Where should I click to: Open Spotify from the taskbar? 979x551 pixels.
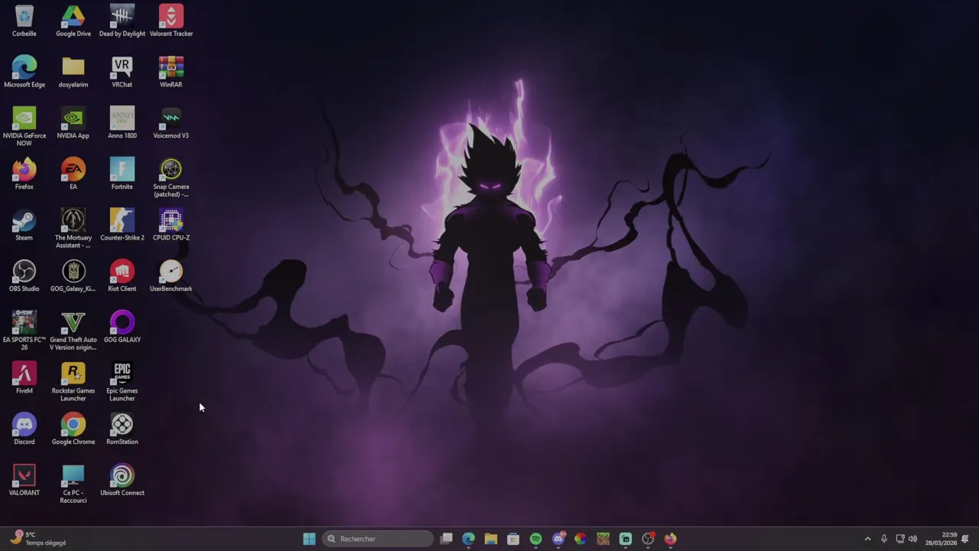point(535,539)
